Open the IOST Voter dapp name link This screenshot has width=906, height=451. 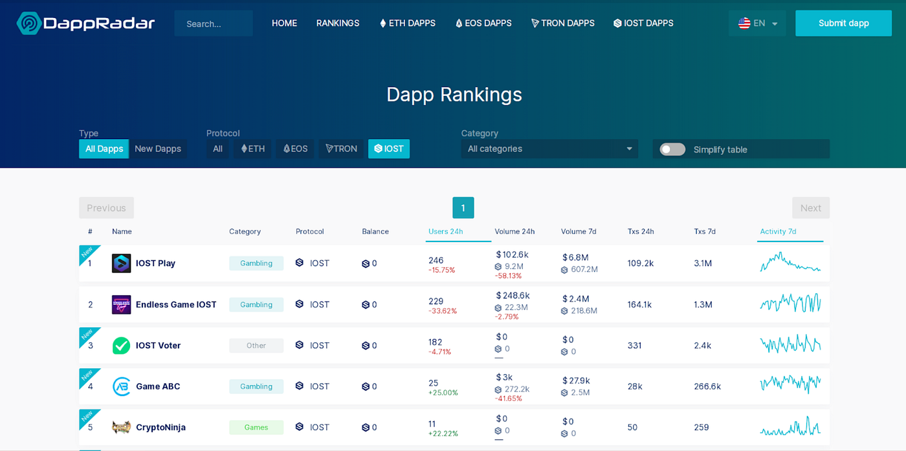[159, 346]
